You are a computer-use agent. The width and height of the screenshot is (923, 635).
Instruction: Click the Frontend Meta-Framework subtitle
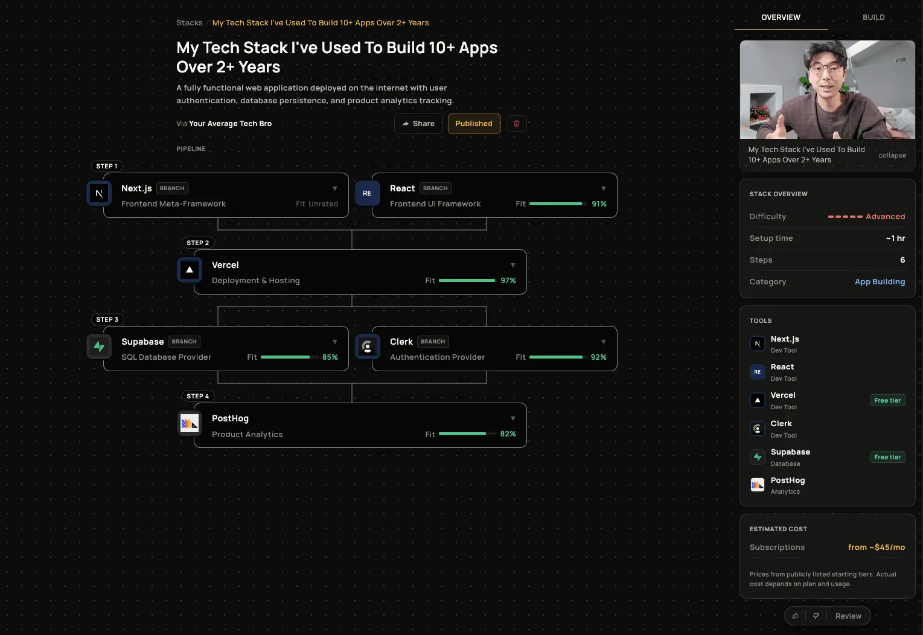pyautogui.click(x=174, y=204)
